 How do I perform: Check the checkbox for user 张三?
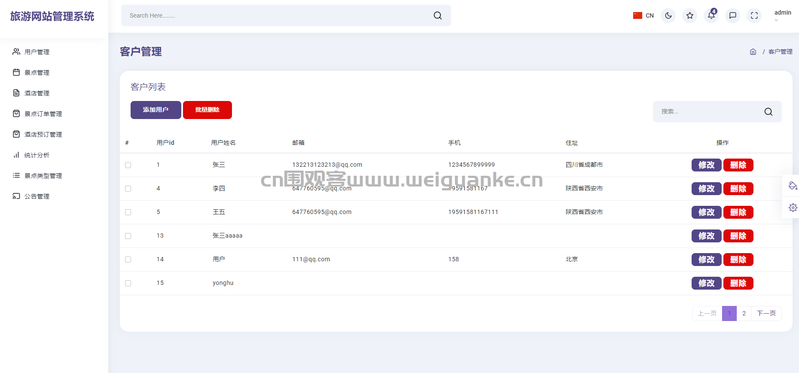coord(128,165)
